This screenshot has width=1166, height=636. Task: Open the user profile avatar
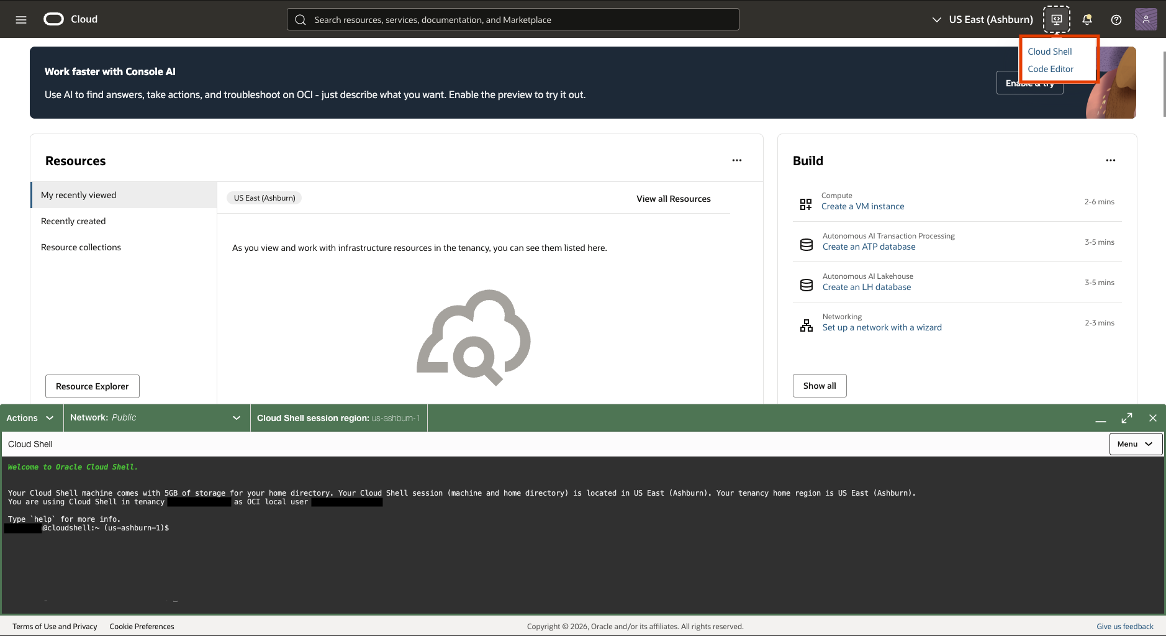click(x=1146, y=19)
